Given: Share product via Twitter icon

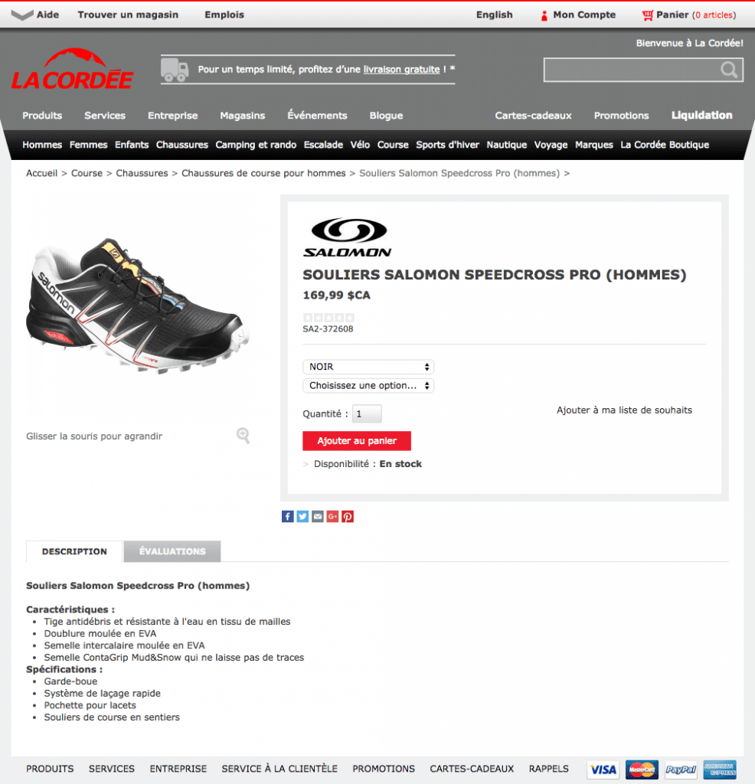Looking at the screenshot, I should (302, 517).
